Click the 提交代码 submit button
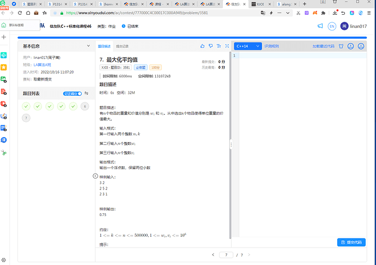Viewport: 376px width, 265px height. (x=351, y=242)
